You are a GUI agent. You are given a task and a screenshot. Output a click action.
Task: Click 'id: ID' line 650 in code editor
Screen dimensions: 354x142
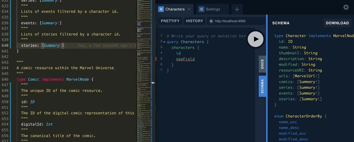tap(28, 102)
